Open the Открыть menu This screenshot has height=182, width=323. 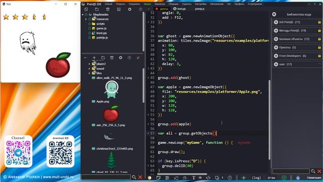(120, 4)
